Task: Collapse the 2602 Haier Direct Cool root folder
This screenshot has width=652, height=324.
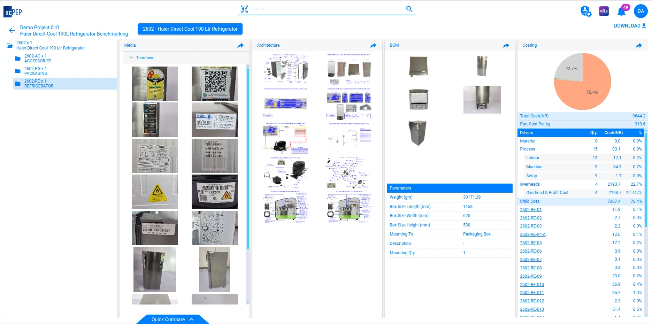Action: 10,46
